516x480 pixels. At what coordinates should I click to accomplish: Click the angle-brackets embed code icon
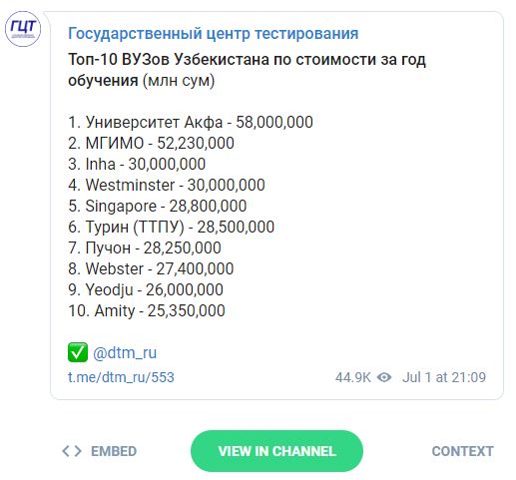coord(72,451)
